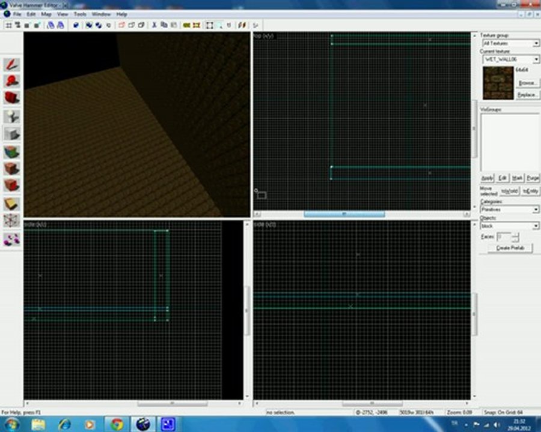Open Google Chrome from the taskbar
The height and width of the screenshot is (432, 541).
pyautogui.click(x=117, y=424)
